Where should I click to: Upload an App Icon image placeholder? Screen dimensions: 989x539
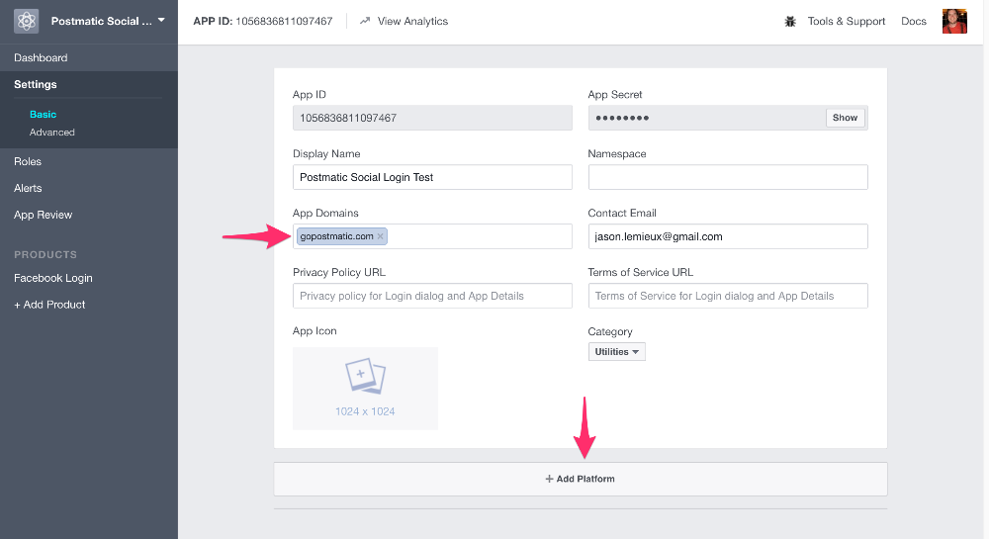coord(365,389)
